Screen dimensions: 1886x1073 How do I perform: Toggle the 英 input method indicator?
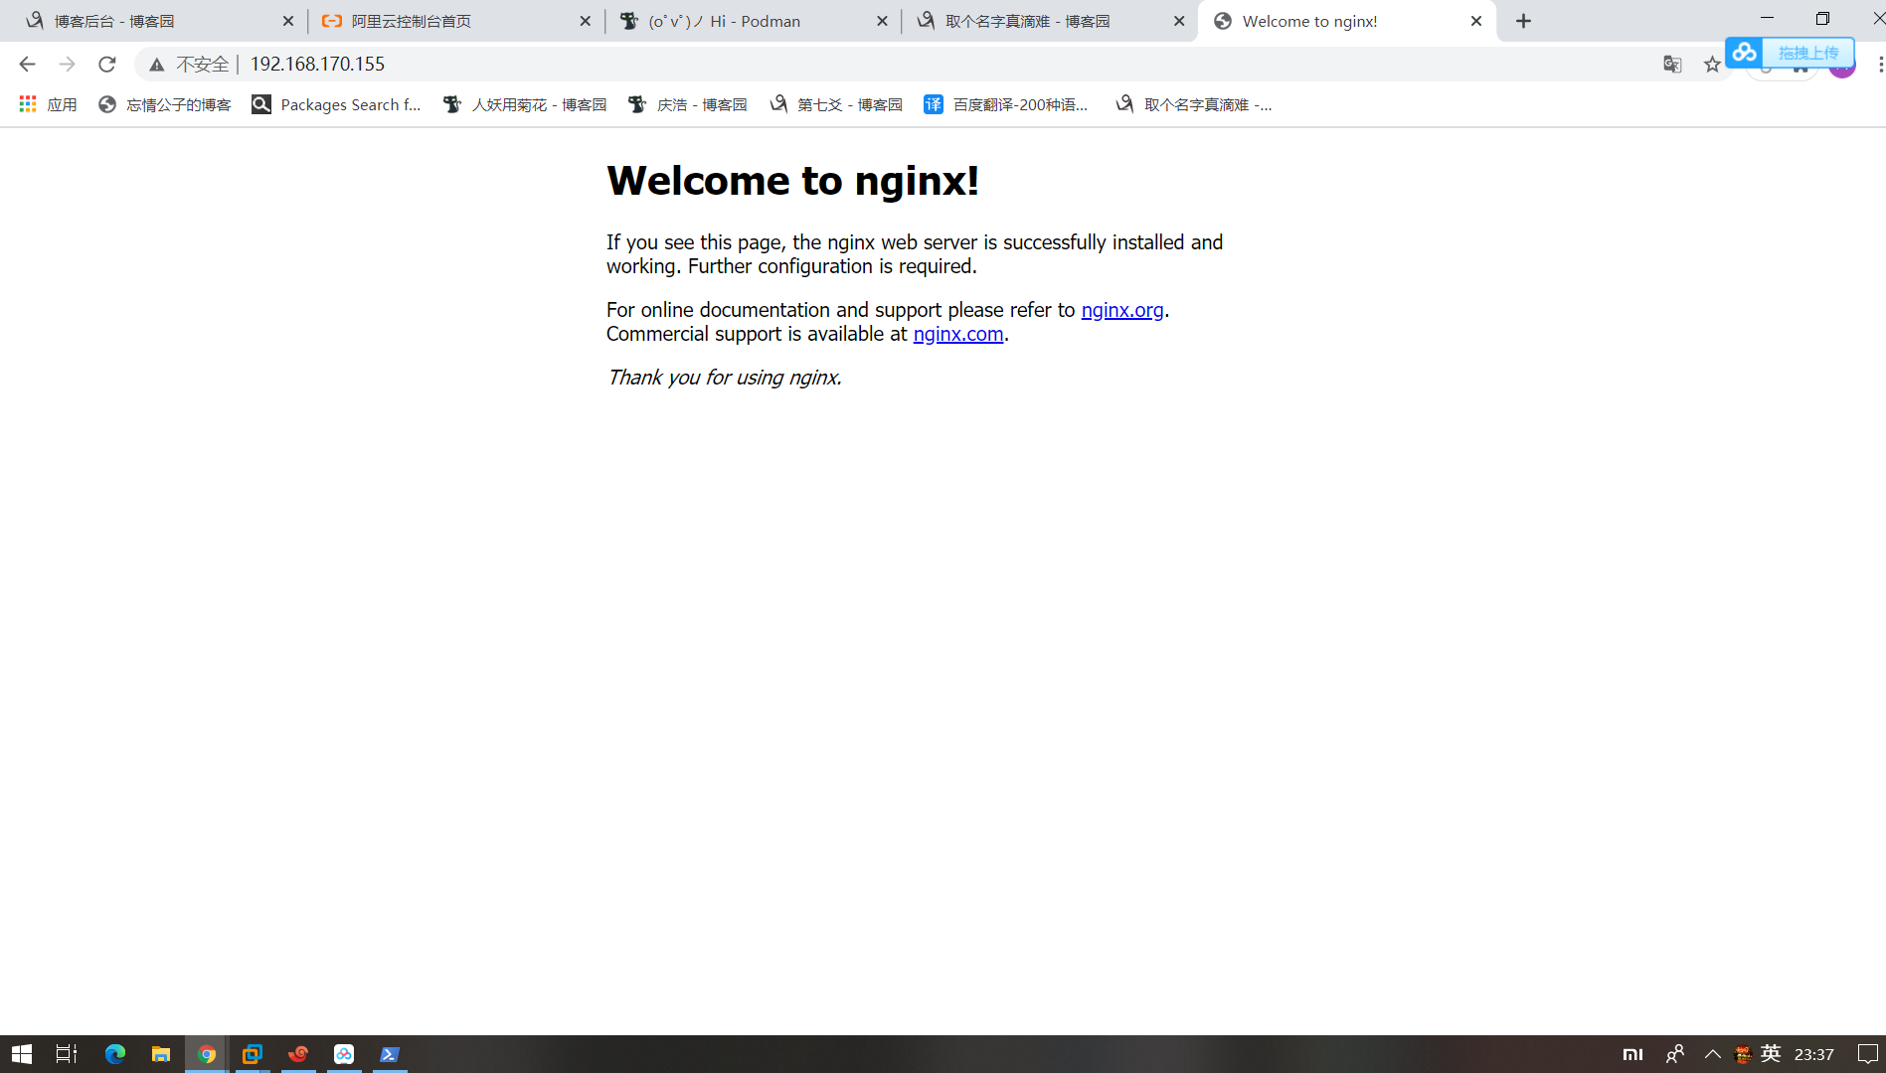point(1771,1054)
